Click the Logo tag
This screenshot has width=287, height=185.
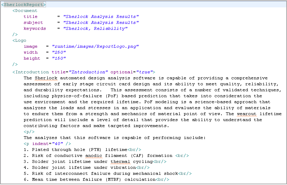click(x=19, y=40)
